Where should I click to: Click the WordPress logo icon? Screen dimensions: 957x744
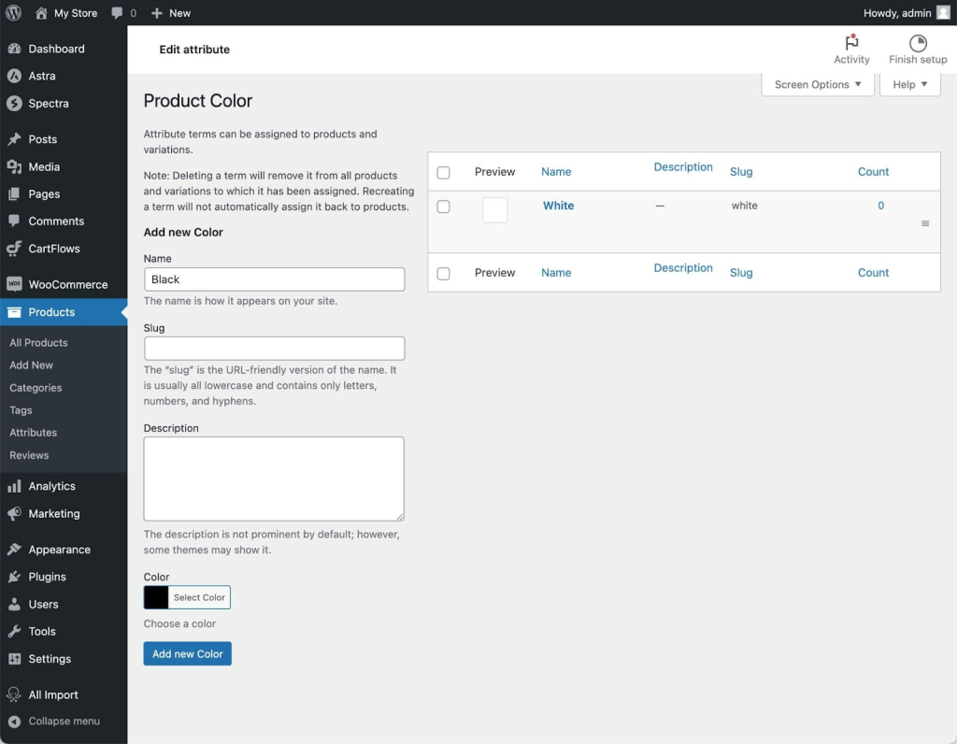point(13,13)
